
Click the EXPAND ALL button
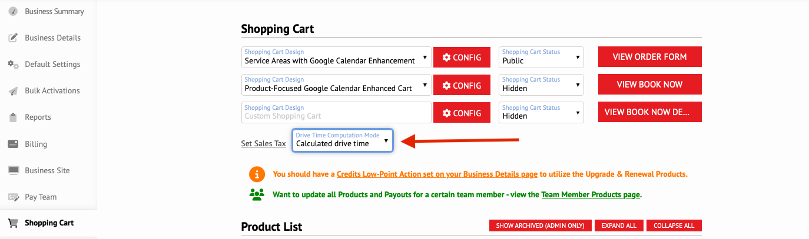pos(618,225)
